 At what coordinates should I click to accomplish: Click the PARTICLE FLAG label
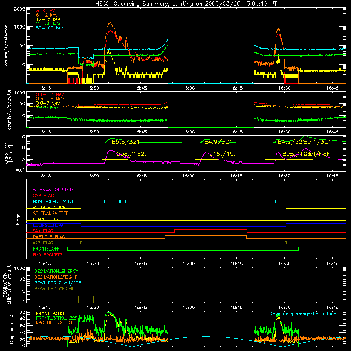pyautogui.click(x=49, y=236)
